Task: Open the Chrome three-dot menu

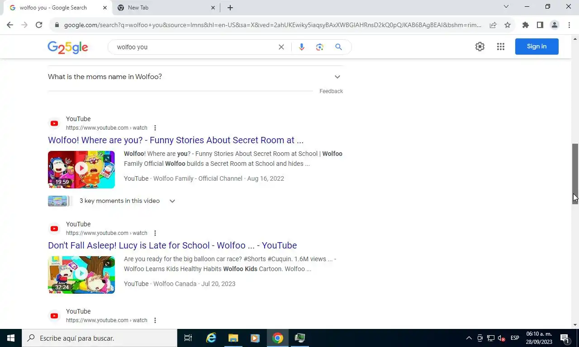Action: pyautogui.click(x=569, y=25)
